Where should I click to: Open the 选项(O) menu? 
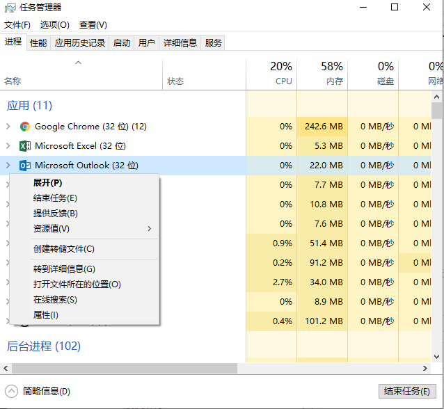[x=55, y=25]
